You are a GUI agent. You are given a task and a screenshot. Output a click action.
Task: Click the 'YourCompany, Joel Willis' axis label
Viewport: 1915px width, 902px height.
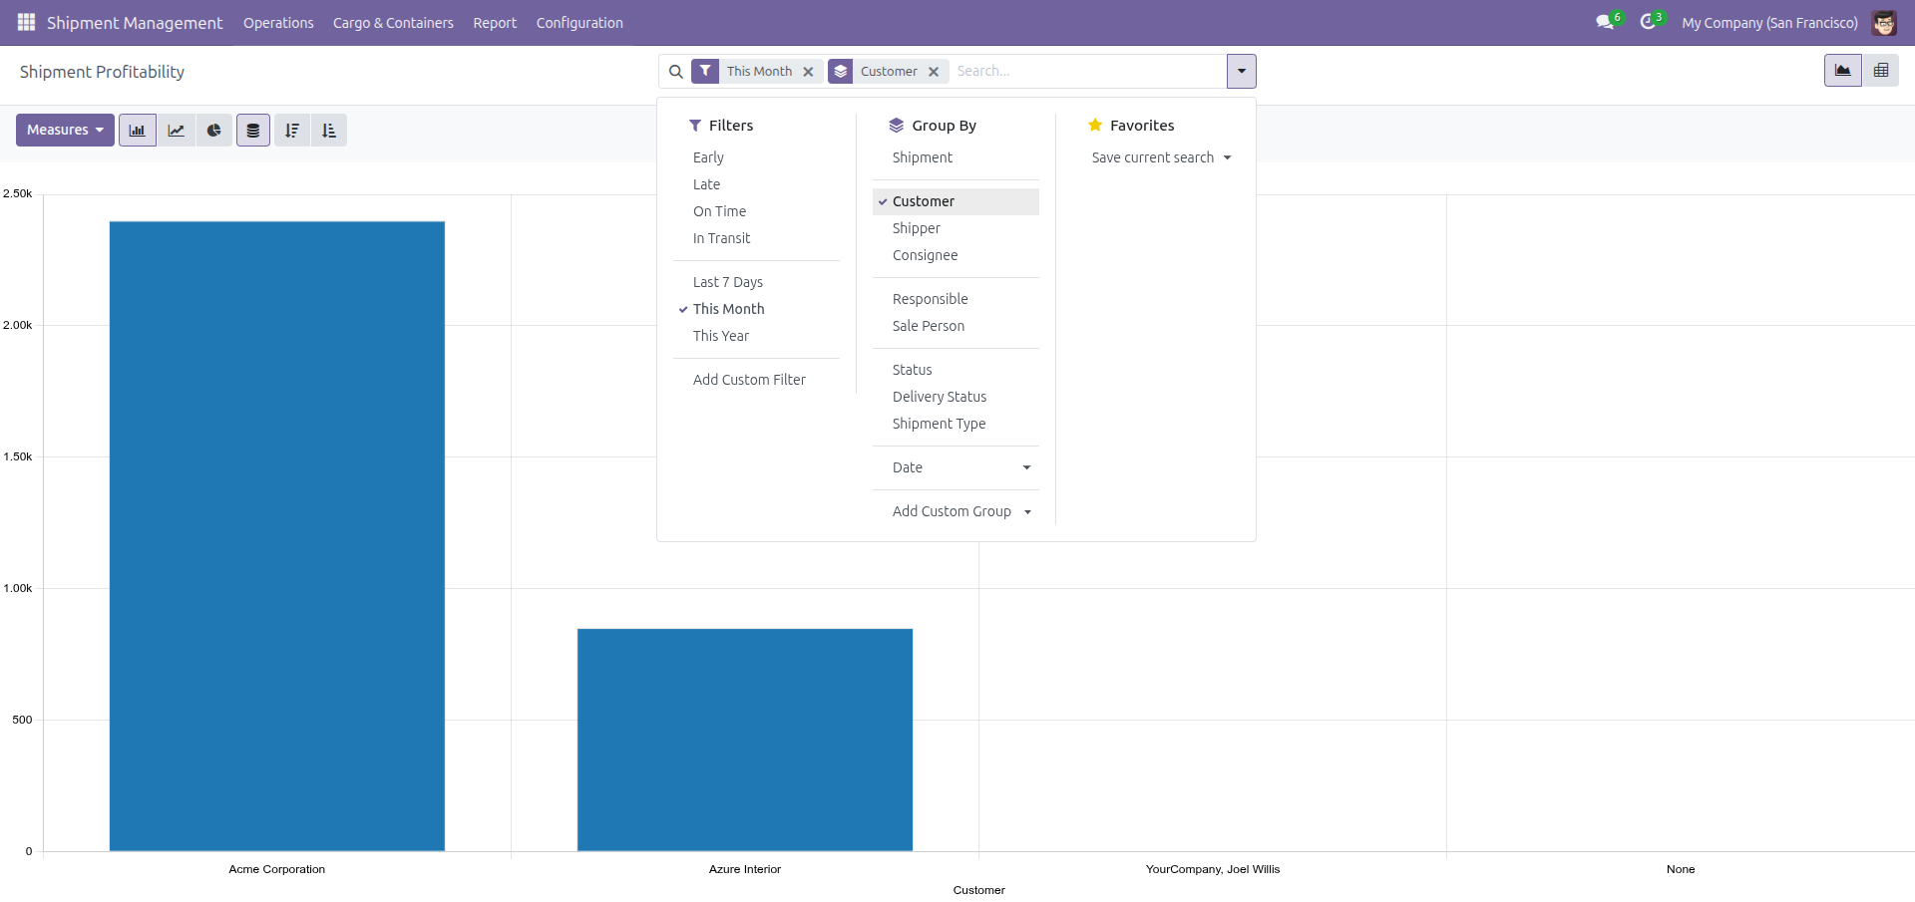1213,869
